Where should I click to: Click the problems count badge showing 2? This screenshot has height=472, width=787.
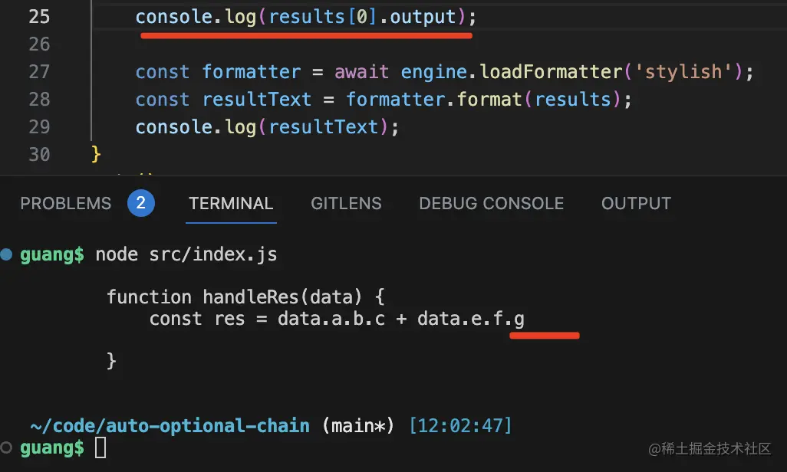pos(141,203)
